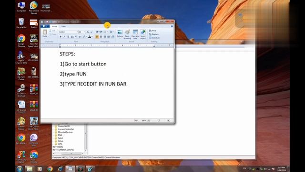Image resolution: width=305 pixels, height=172 pixels.
Task: Click the font color A icon
Action: pyautogui.click(x=90, y=37)
